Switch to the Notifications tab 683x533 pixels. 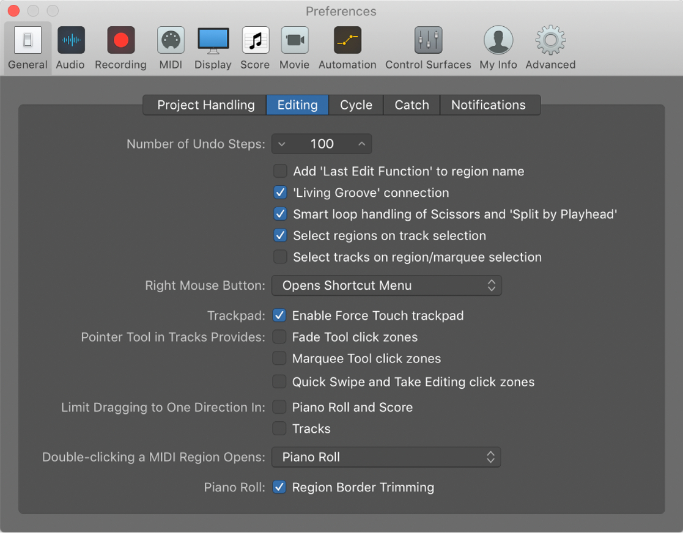[x=490, y=105]
